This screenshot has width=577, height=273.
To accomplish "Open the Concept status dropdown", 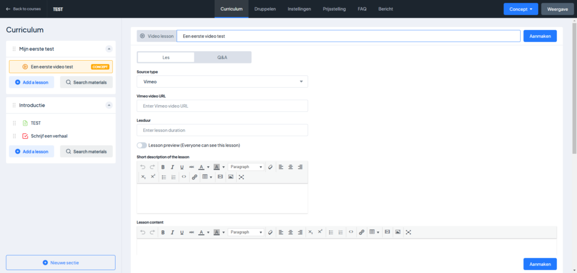I will click(x=521, y=9).
